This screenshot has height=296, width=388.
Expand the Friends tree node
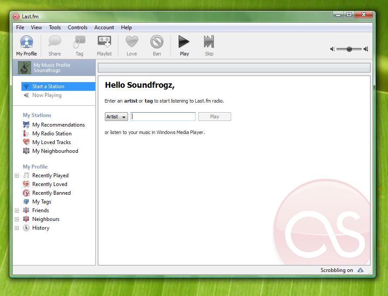[x=17, y=210]
